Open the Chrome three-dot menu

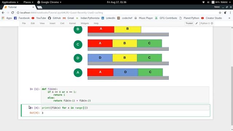230,13
